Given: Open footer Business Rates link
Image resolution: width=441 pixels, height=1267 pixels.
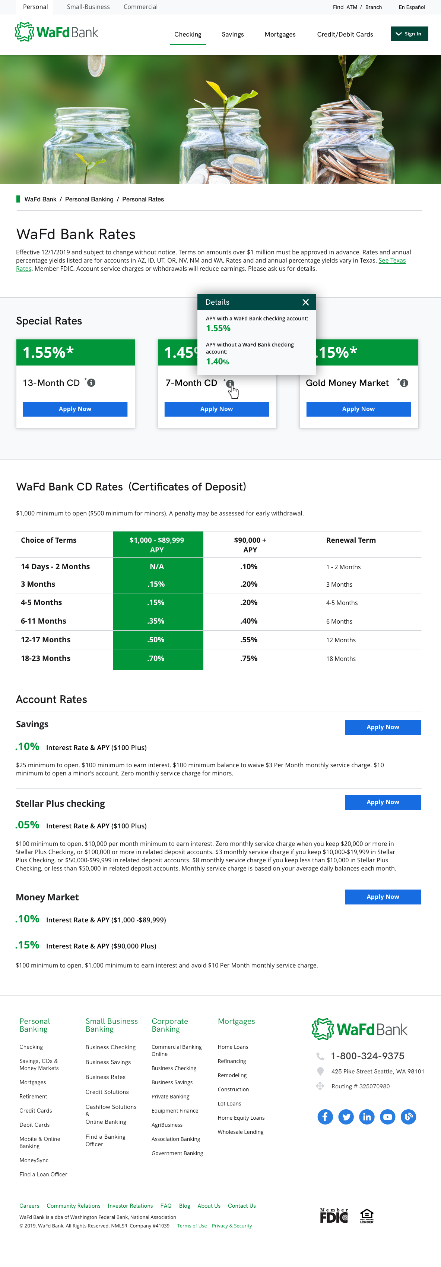Looking at the screenshot, I should coord(105,1077).
